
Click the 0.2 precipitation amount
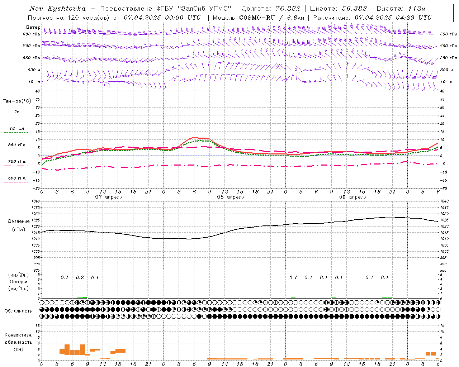pyautogui.click(x=80, y=278)
